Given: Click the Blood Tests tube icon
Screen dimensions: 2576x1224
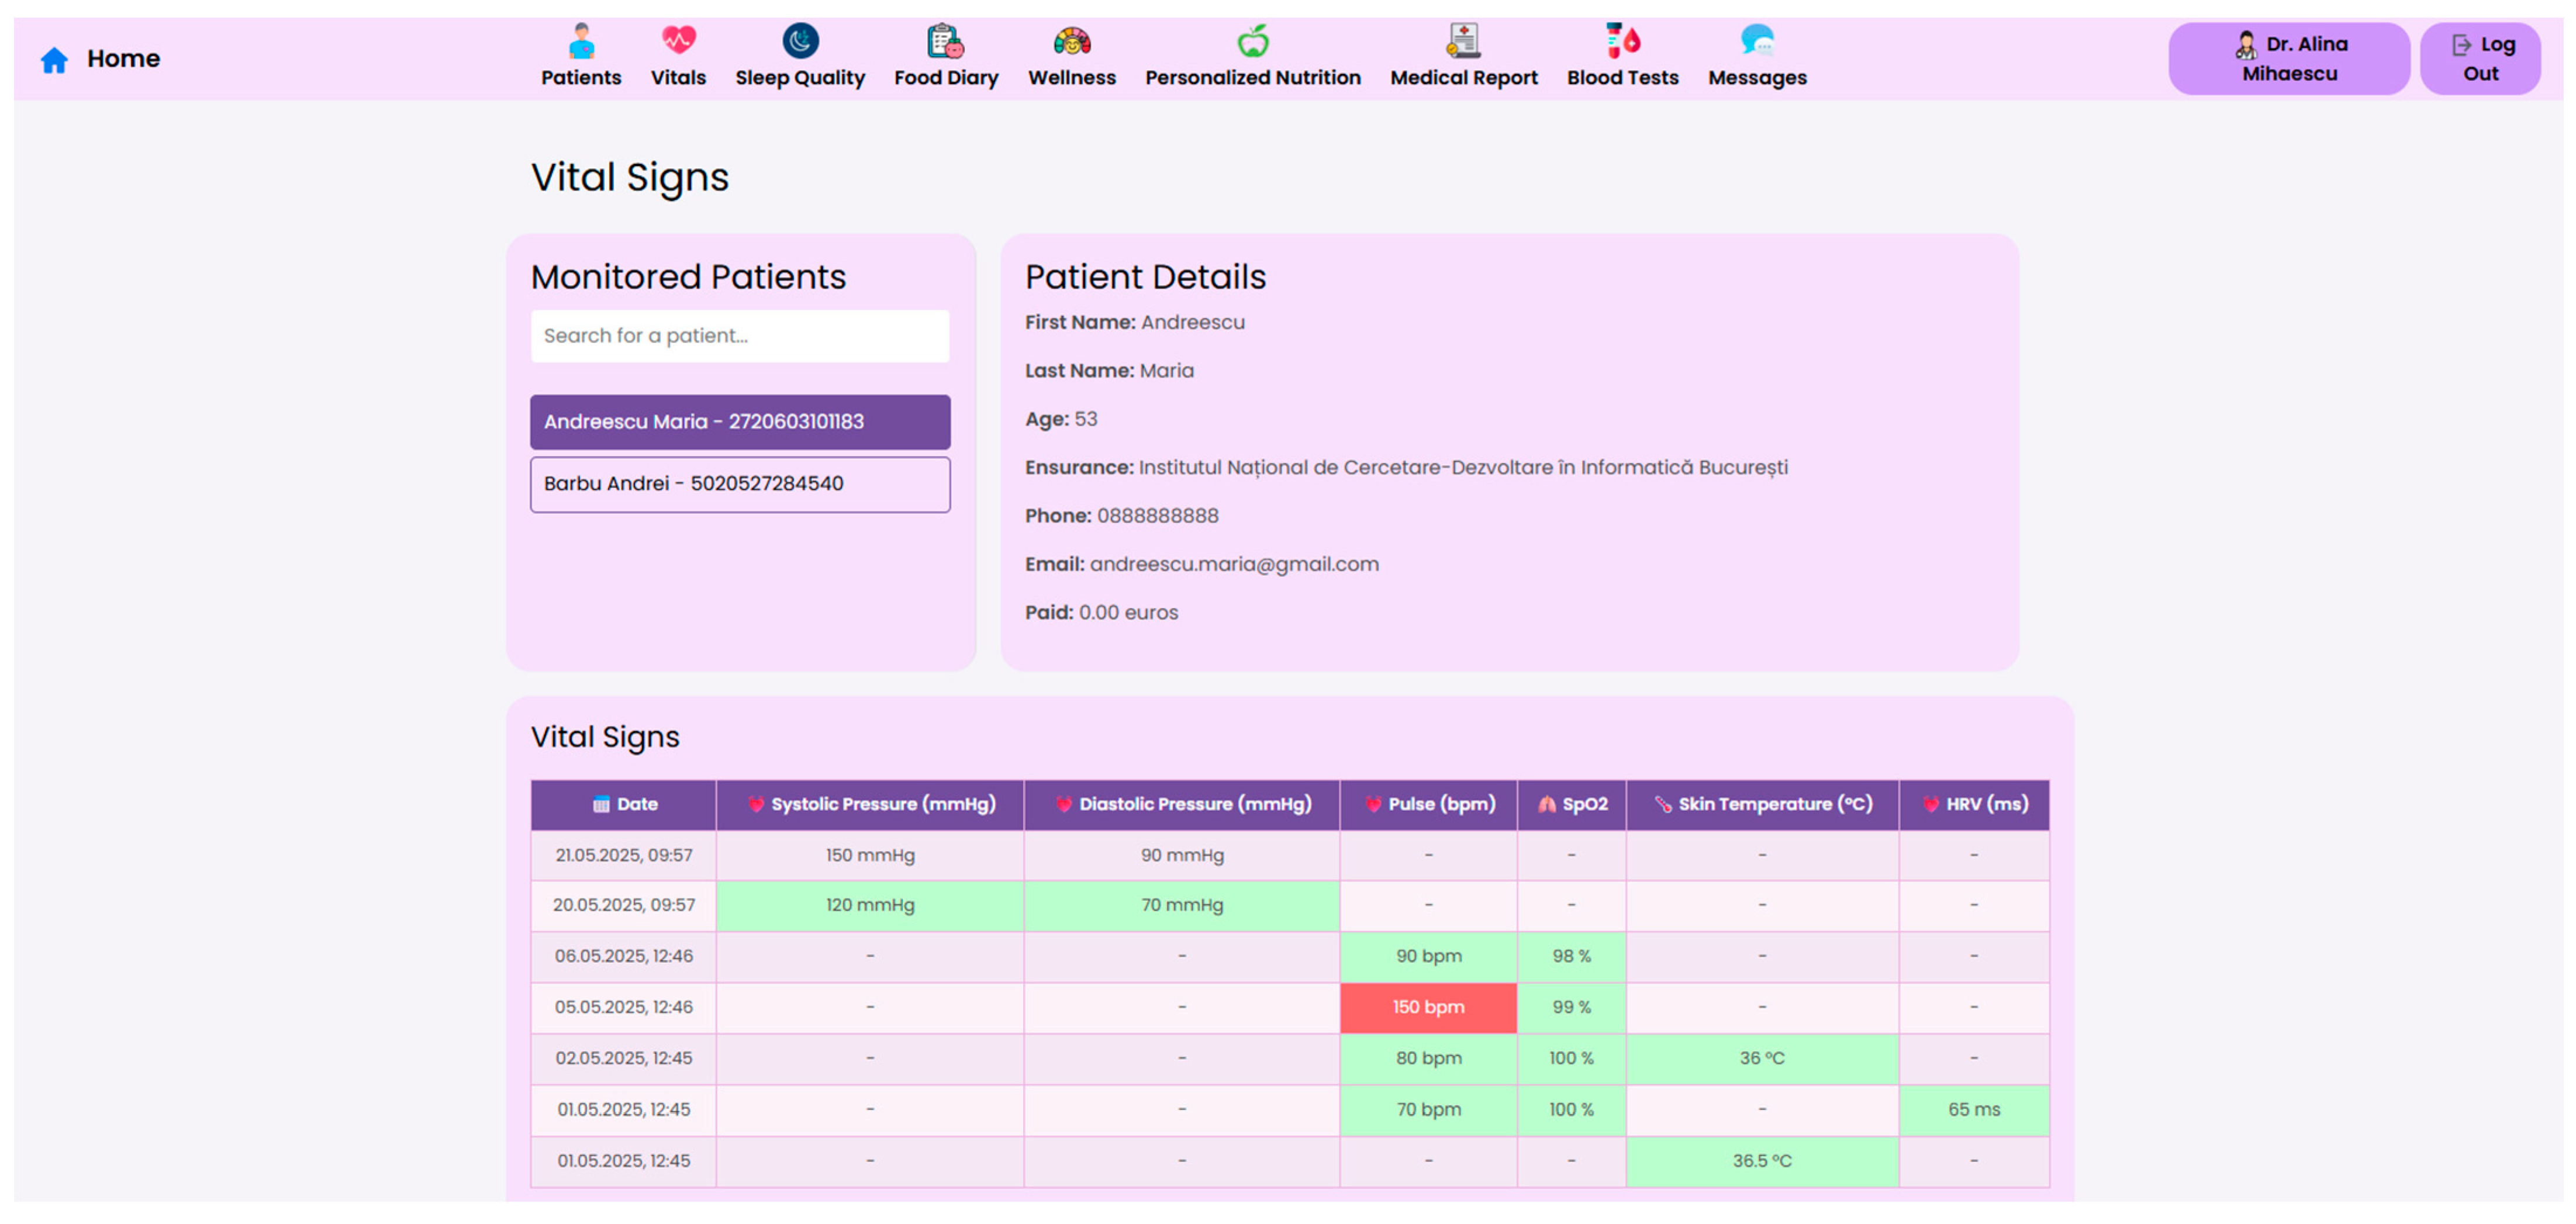Looking at the screenshot, I should coord(1622,41).
